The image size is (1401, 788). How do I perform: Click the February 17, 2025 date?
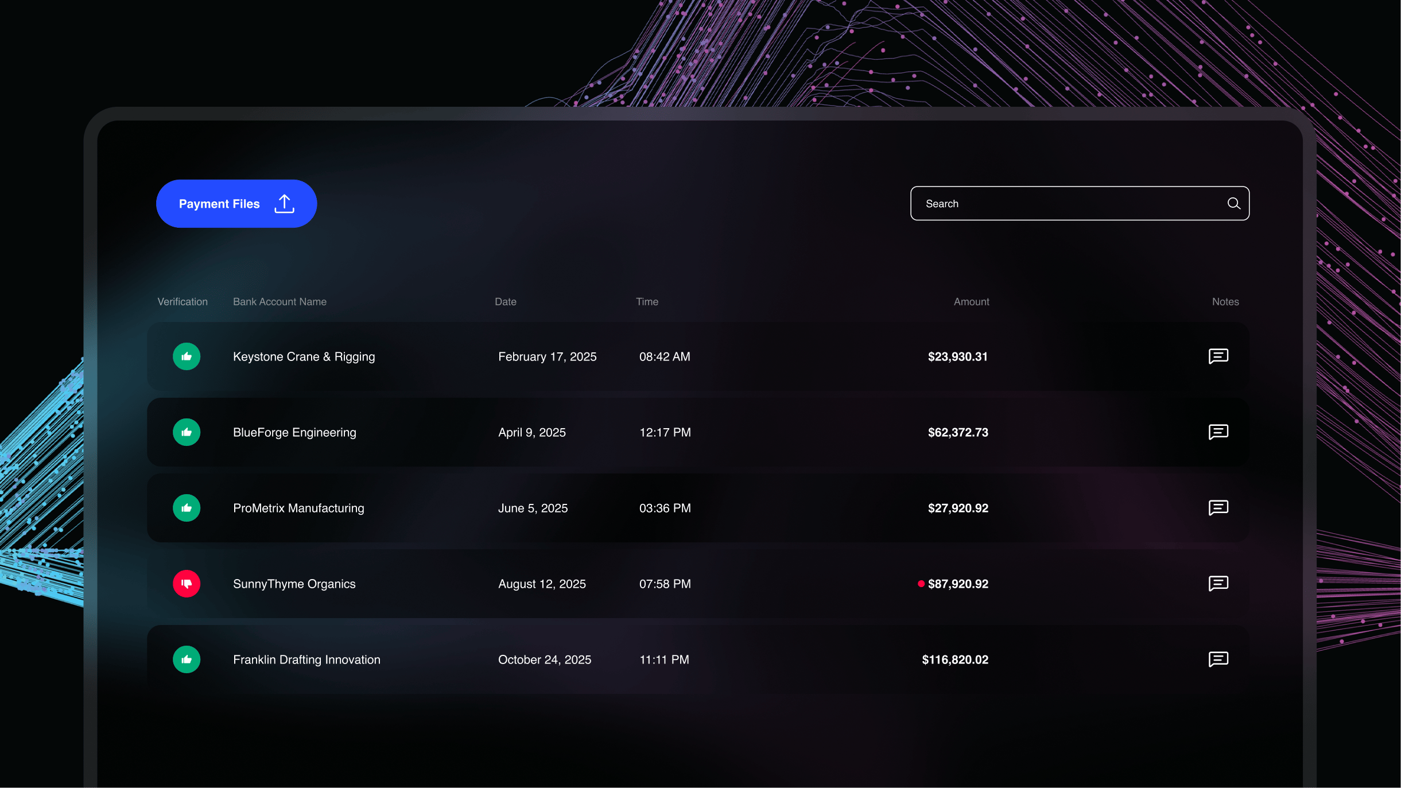click(x=548, y=357)
